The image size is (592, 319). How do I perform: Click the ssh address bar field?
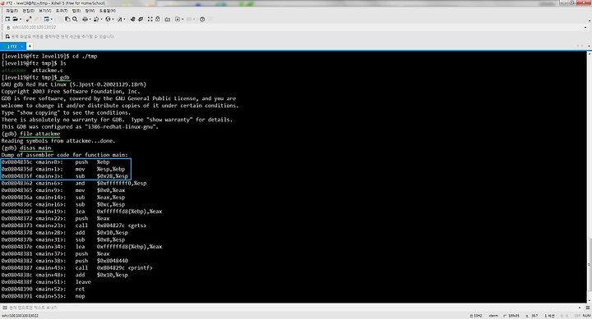click(x=294, y=27)
